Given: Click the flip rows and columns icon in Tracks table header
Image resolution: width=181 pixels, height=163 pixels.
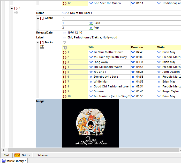Looking at the screenshot, I should (65, 47).
